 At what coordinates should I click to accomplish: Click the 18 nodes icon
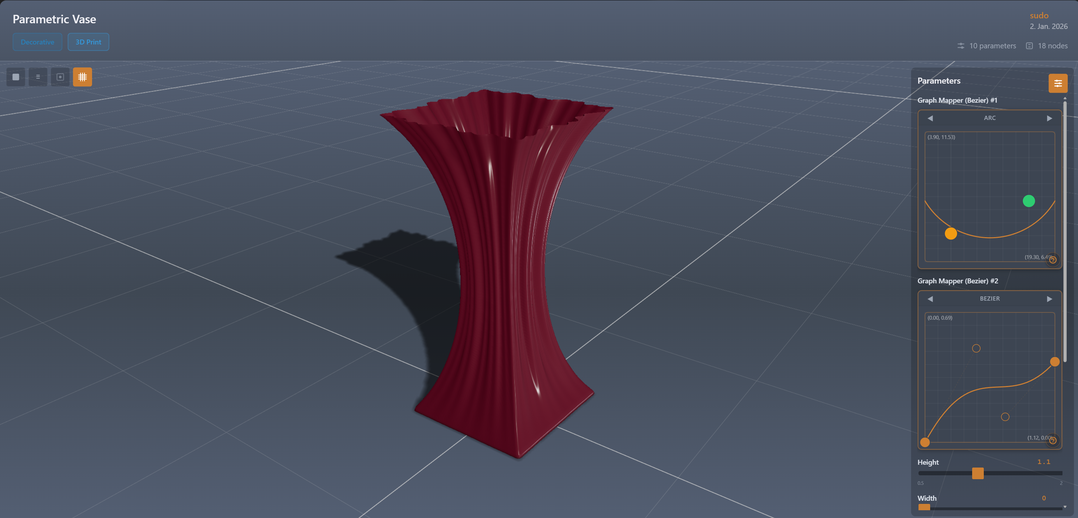click(x=1029, y=46)
